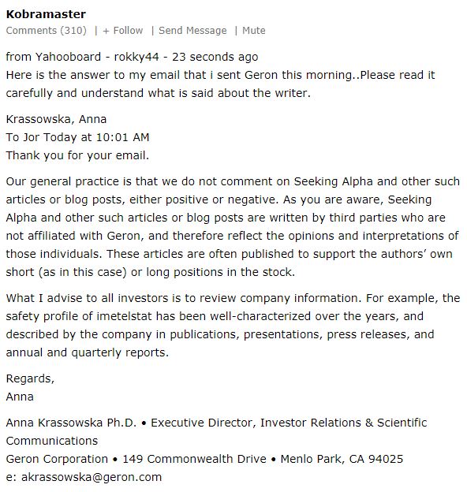Viewport: 467px width, 492px height.
Task: Click the line mentioning Yahooboard rokky44
Action: [132, 57]
